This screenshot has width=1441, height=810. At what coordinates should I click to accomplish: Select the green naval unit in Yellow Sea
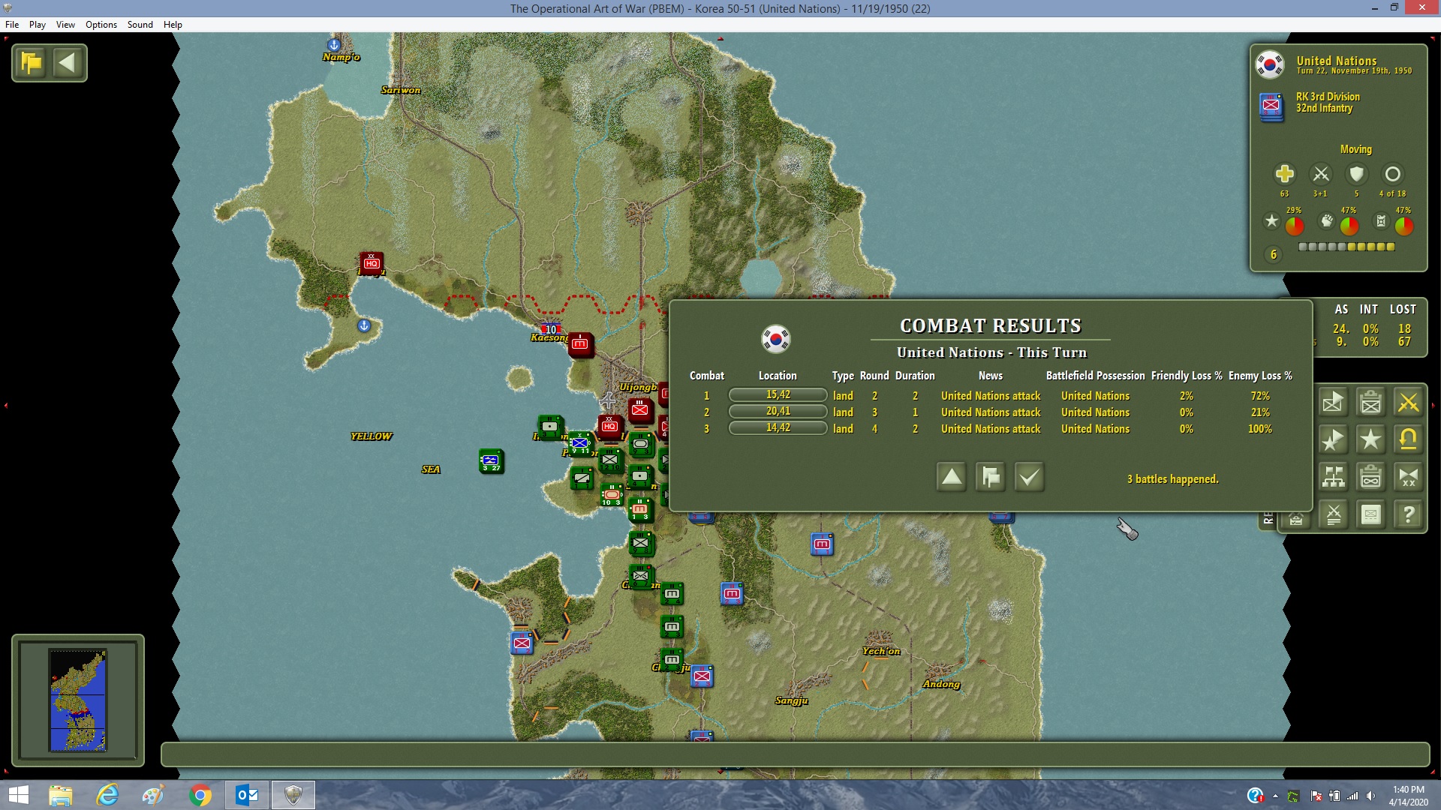491,460
